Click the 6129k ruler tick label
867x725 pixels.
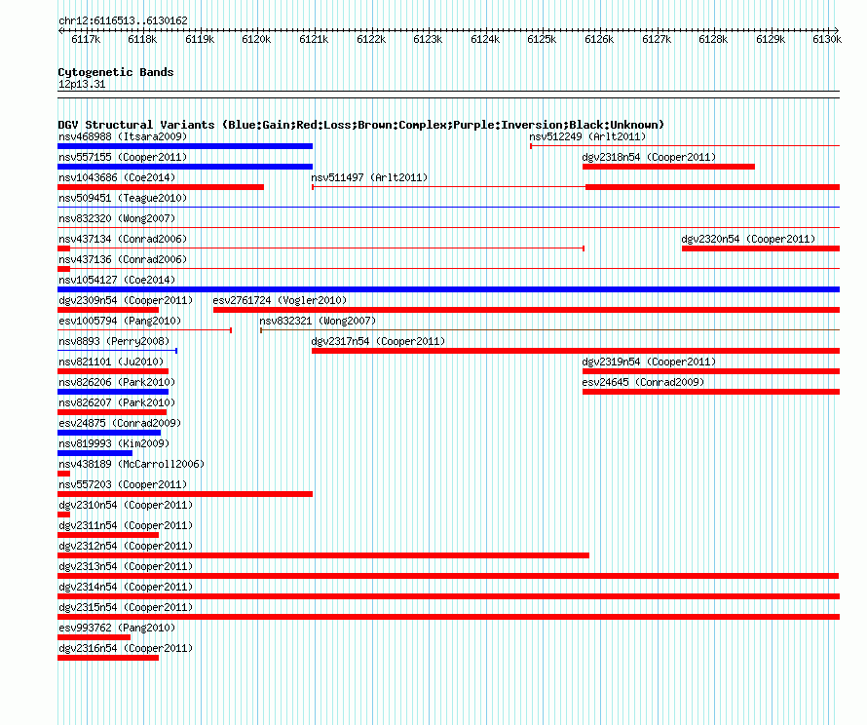pos(771,39)
